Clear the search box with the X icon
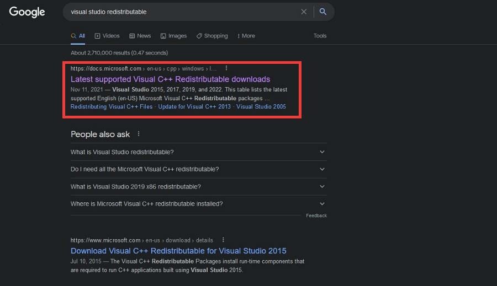497x286 pixels. pos(304,12)
